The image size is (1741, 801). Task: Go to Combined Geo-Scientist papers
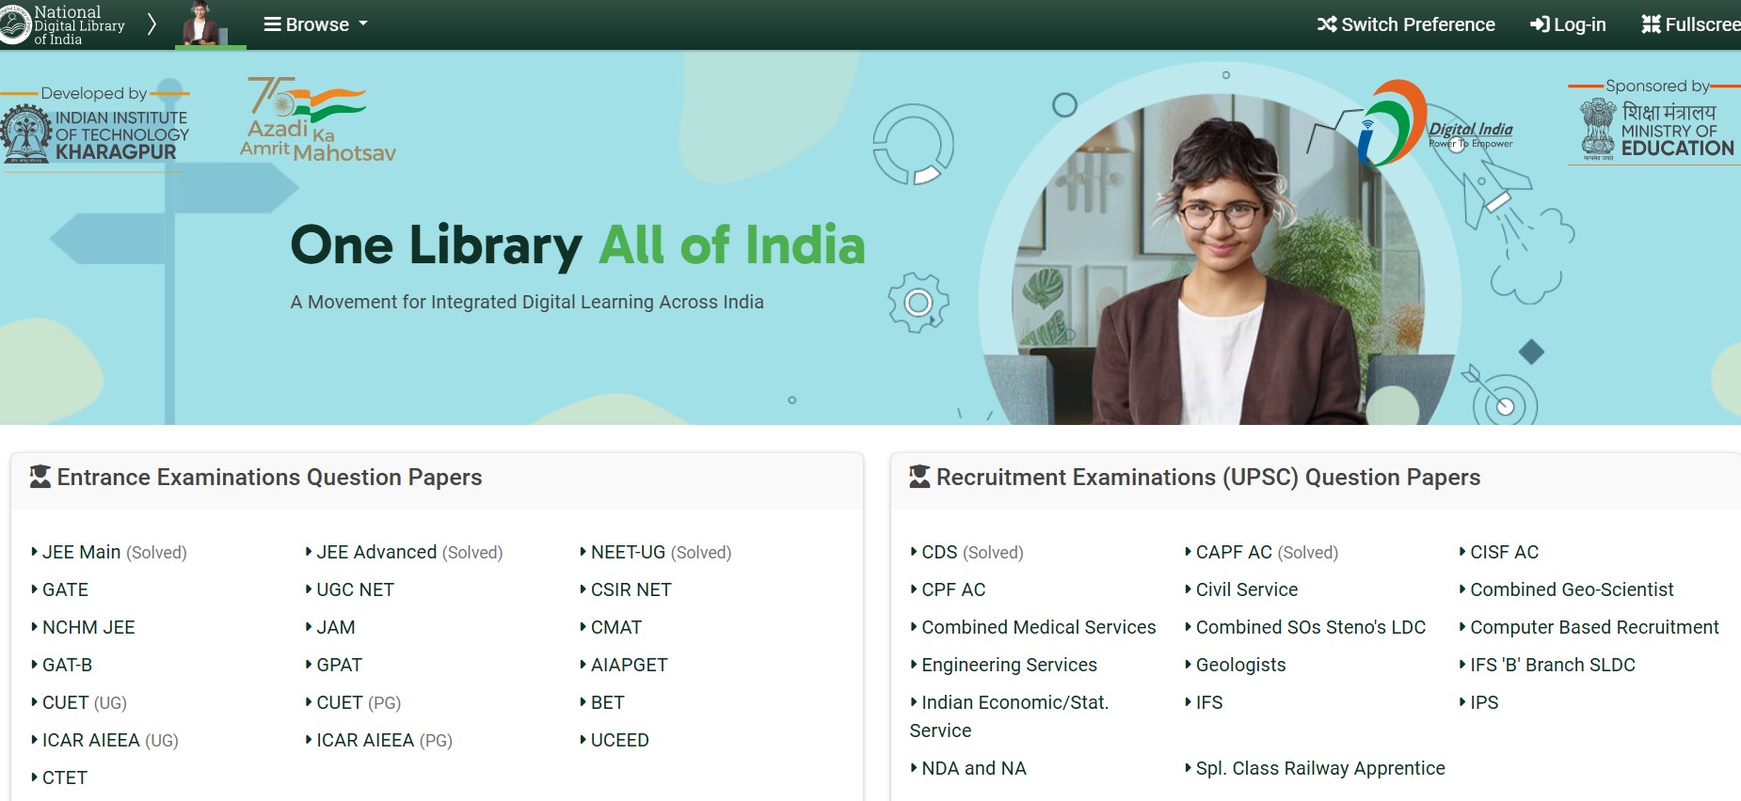coord(1572,589)
